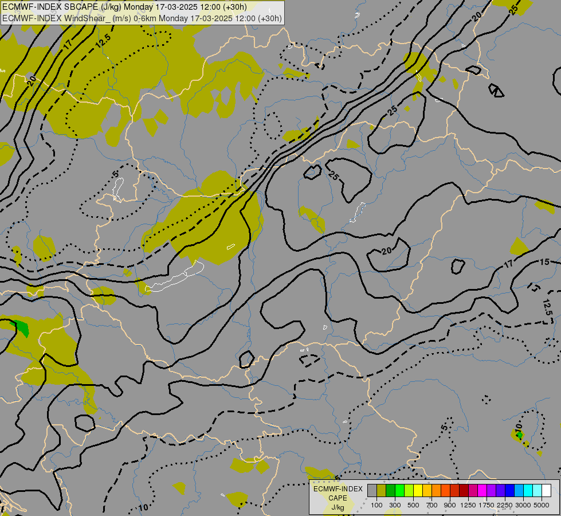
Task: Select the pink-crimson swatch right of 1250 tick
Action: pyautogui.click(x=473, y=490)
